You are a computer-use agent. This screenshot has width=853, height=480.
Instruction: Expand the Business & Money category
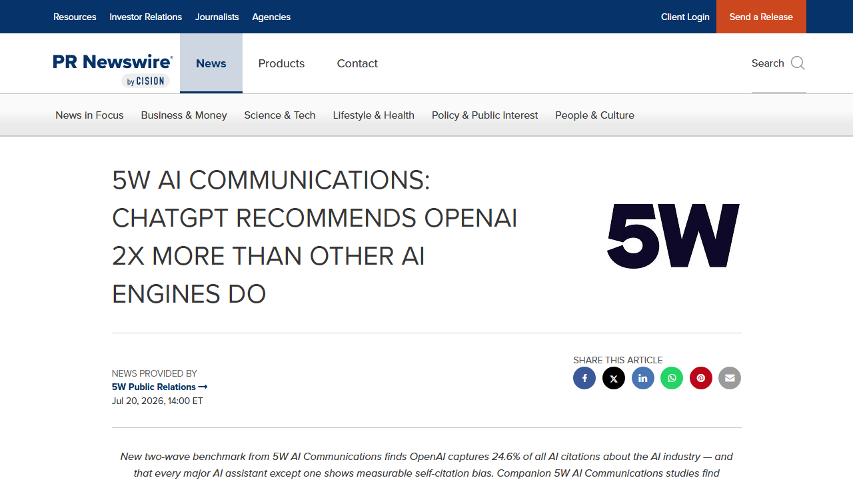[184, 115]
